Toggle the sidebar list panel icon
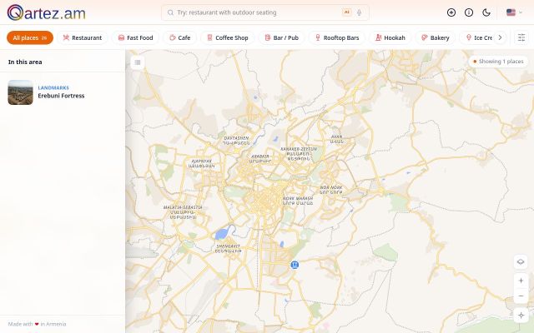 click(x=138, y=62)
